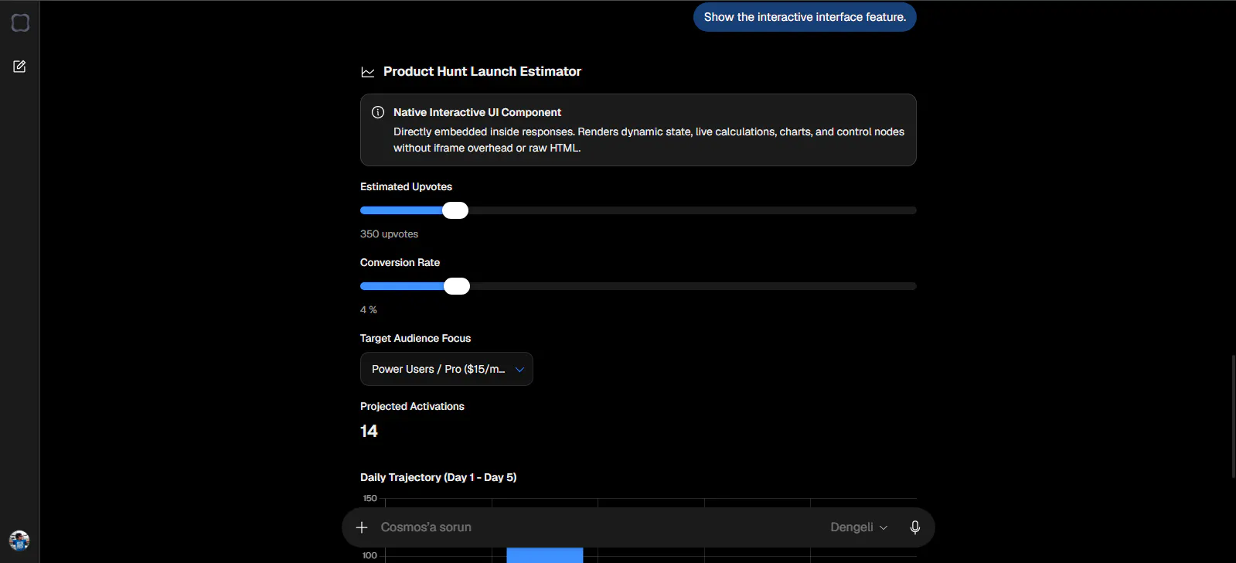Click the 'Conversion Rate' label

(400, 262)
